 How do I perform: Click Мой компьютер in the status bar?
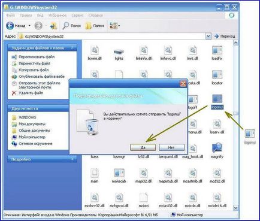pos(187,215)
